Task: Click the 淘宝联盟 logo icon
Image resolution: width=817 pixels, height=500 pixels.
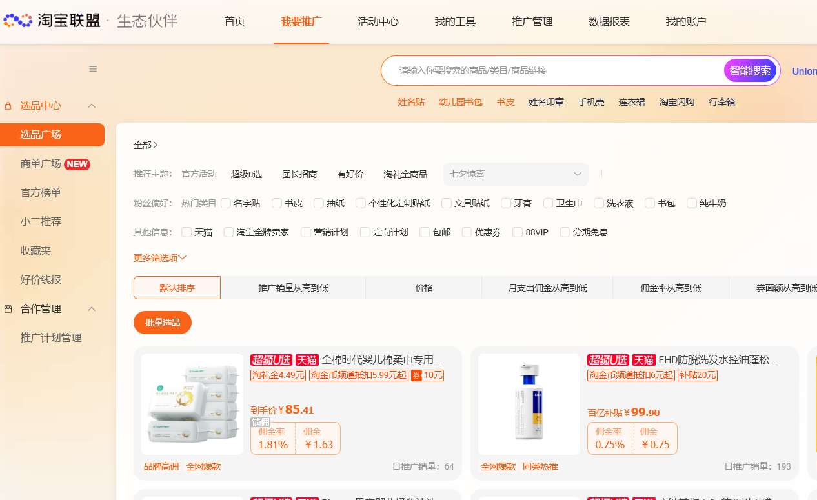Action: pos(17,21)
